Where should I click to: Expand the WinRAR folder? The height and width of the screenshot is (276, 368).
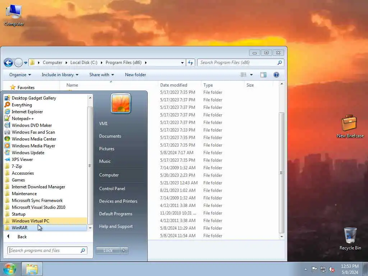[45, 227]
